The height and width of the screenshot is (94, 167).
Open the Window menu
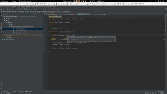49,7
